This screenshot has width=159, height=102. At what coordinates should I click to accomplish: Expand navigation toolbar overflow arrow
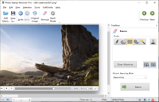point(158,22)
